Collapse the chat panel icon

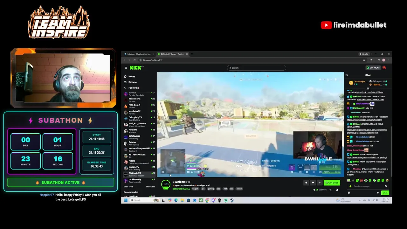coord(347,75)
